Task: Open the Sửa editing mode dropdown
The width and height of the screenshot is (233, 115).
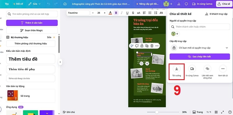Action: coord(34,4)
